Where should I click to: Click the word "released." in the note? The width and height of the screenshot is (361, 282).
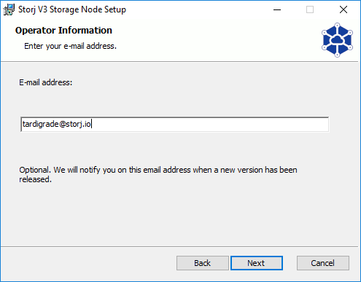[36, 179]
